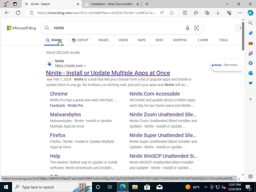Switch to the SHOPPING tab

pos(179,40)
